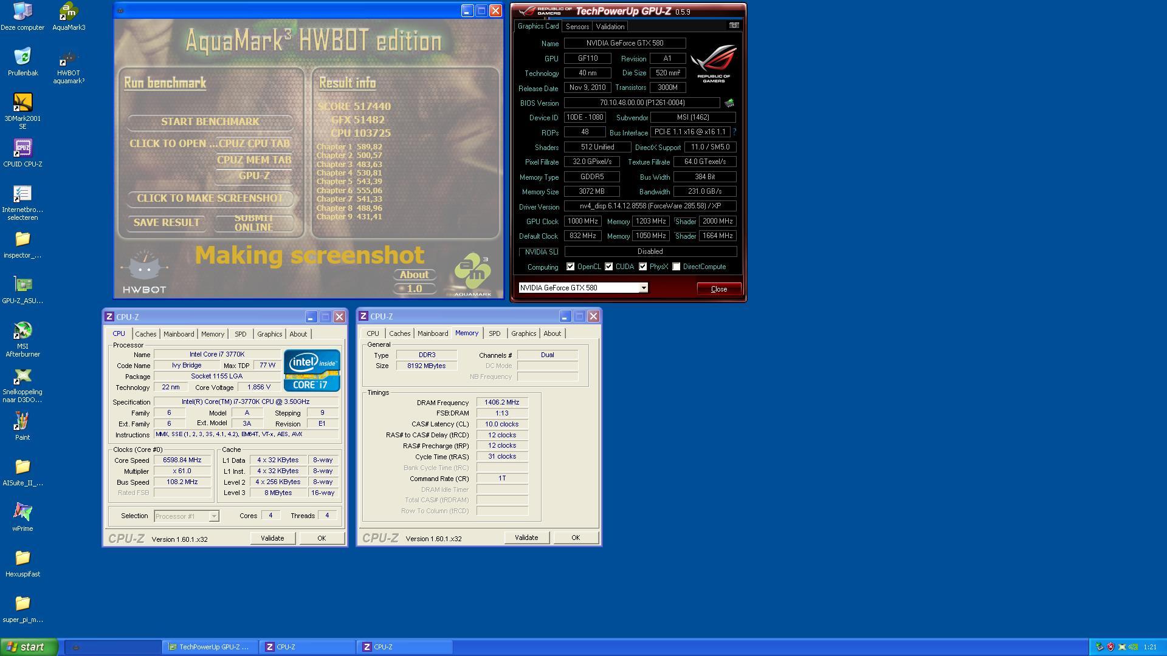Click the system tray clock showing 1:21
This screenshot has height=656, width=1167.
(1150, 647)
